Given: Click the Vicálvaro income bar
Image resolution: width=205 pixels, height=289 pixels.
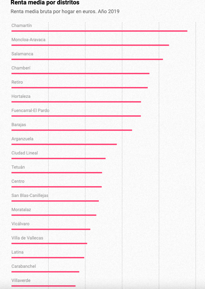Looking at the screenshot, I should coord(51,229).
